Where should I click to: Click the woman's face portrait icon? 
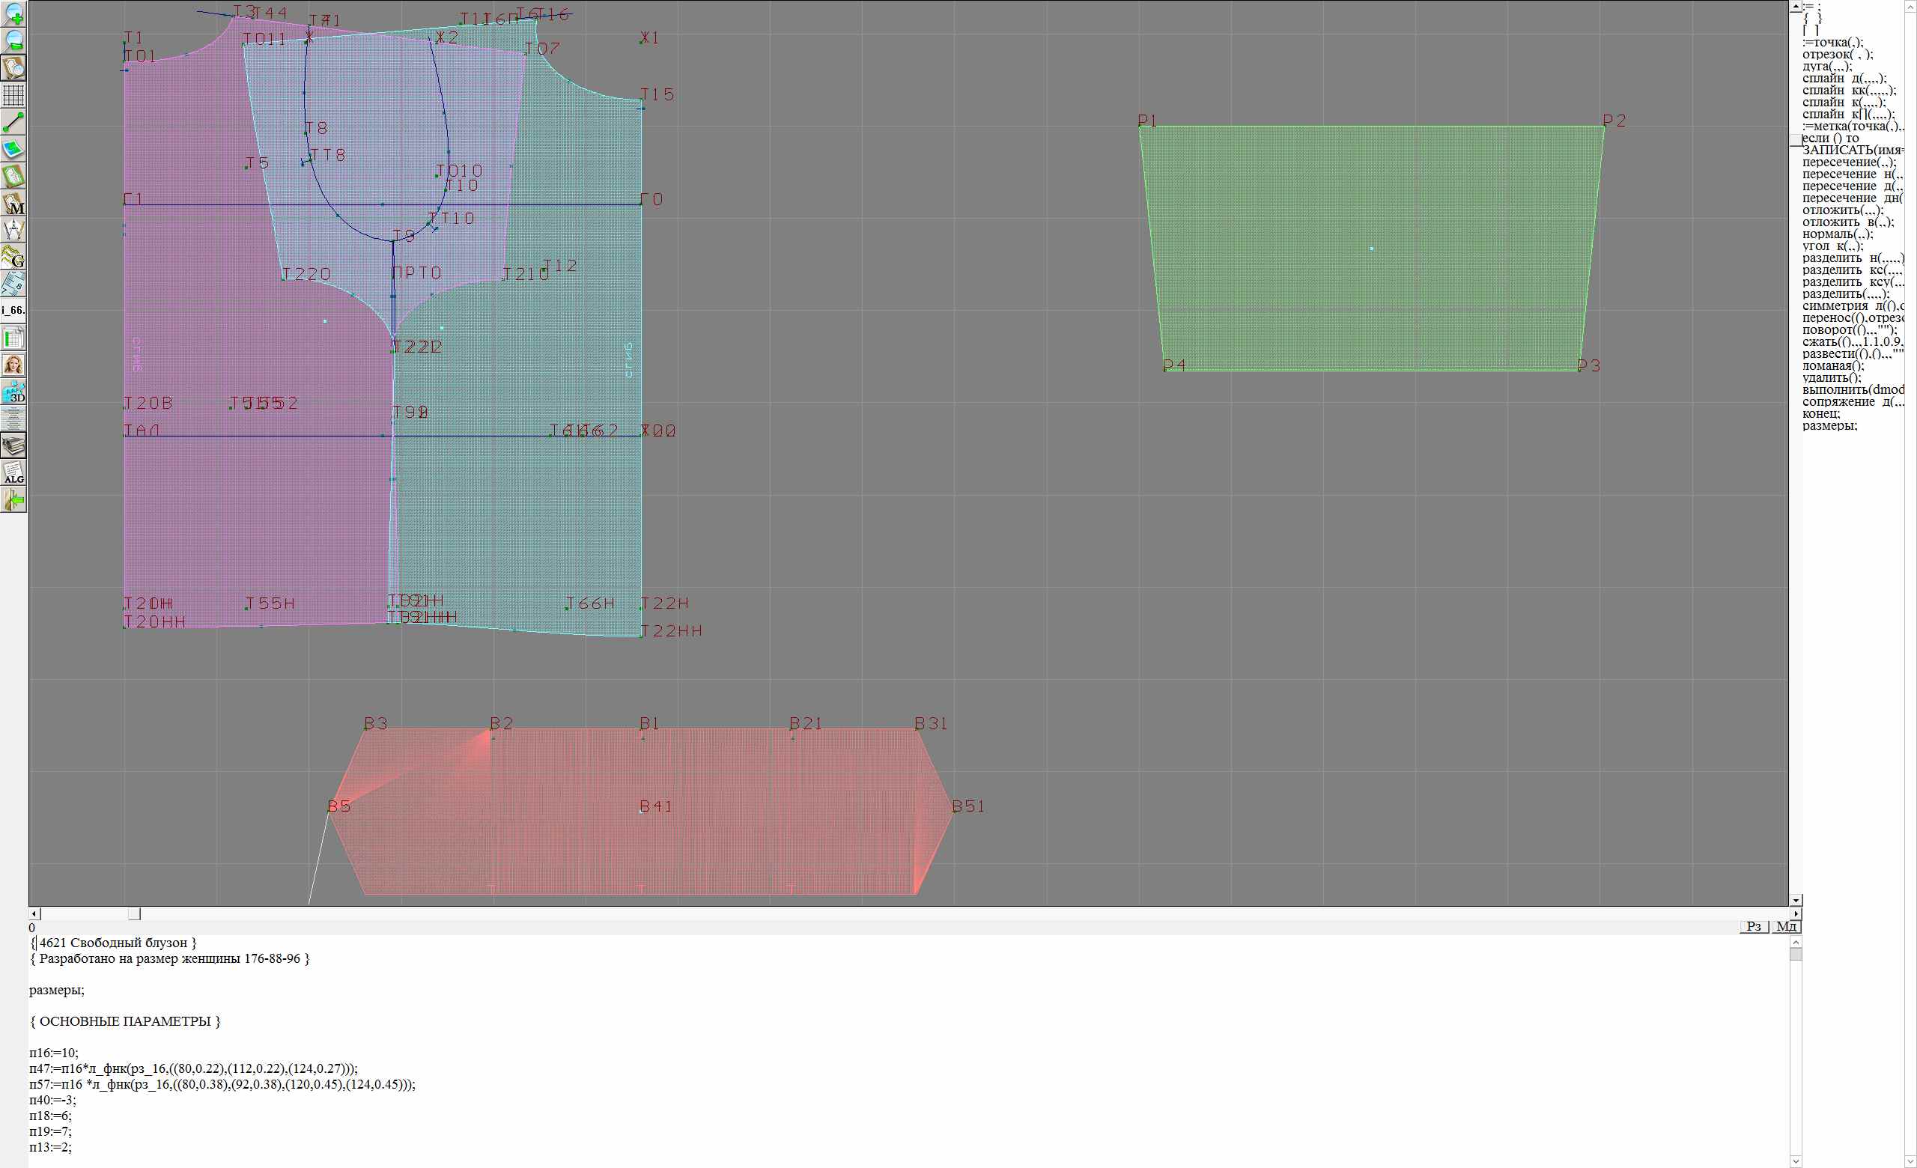[x=14, y=365]
